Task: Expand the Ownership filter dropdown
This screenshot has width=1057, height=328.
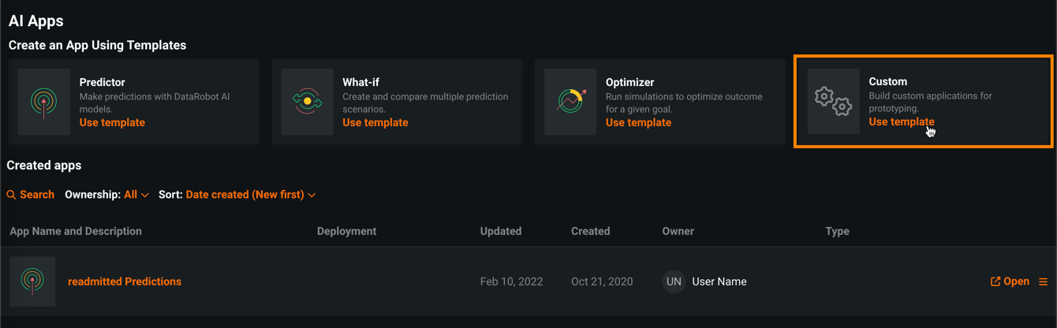Action: [136, 195]
